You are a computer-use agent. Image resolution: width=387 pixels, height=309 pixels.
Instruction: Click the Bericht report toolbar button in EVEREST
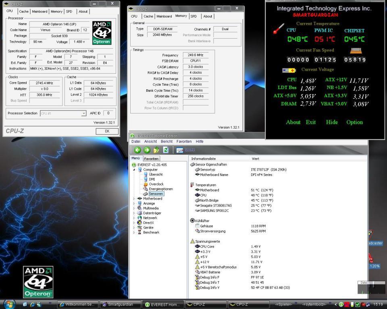[185, 150]
